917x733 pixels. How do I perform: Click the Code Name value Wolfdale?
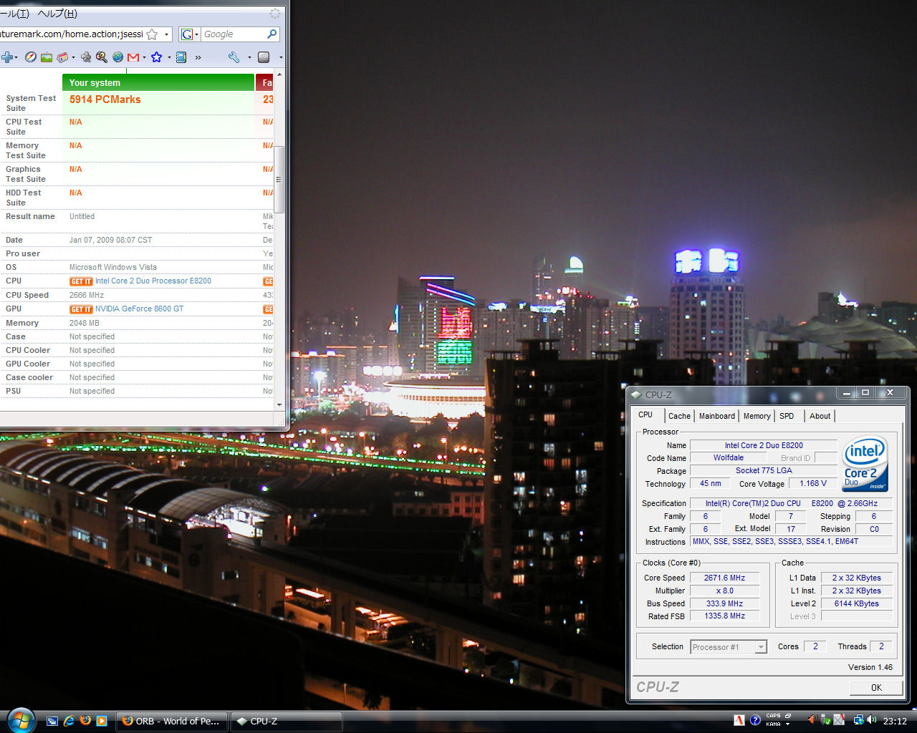click(x=729, y=458)
